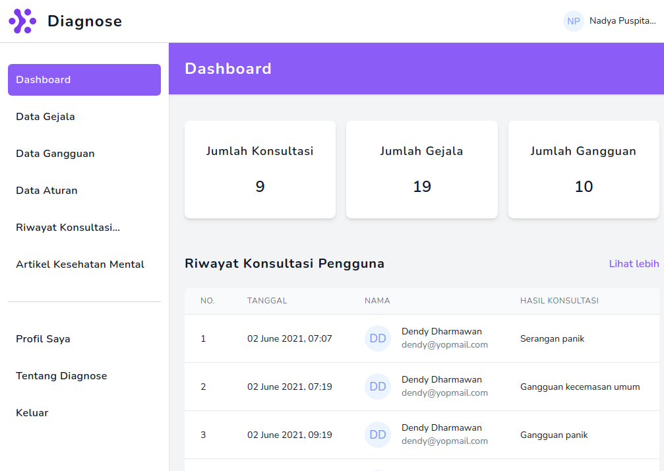The image size is (664, 471).
Task: Click DD avatar in row 3
Action: point(378,435)
